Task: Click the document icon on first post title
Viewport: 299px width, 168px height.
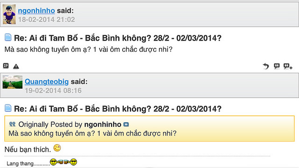Action: [x=8, y=37]
